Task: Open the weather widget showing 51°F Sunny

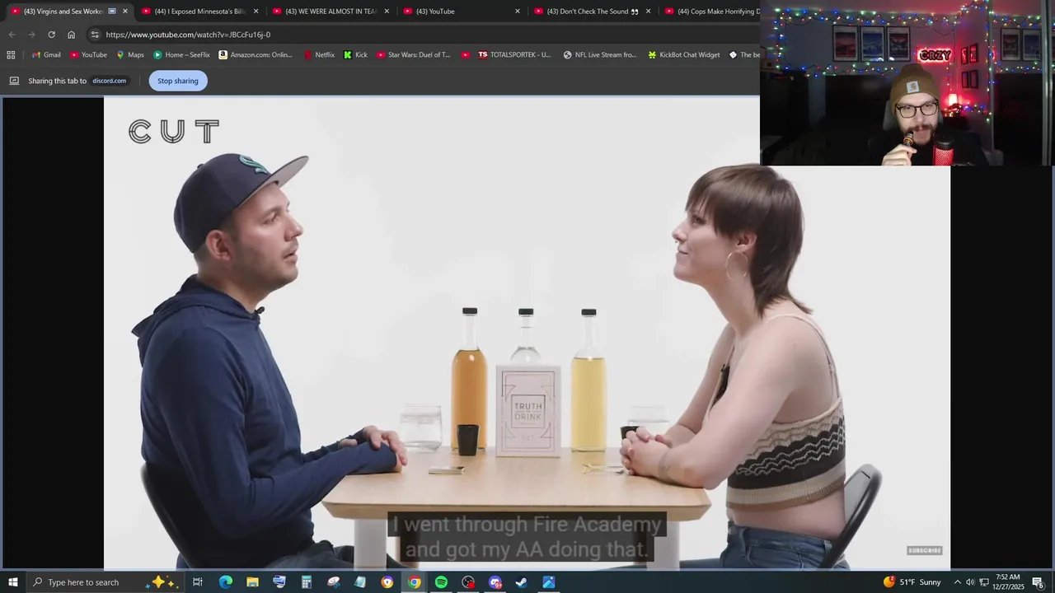Action: (912, 582)
